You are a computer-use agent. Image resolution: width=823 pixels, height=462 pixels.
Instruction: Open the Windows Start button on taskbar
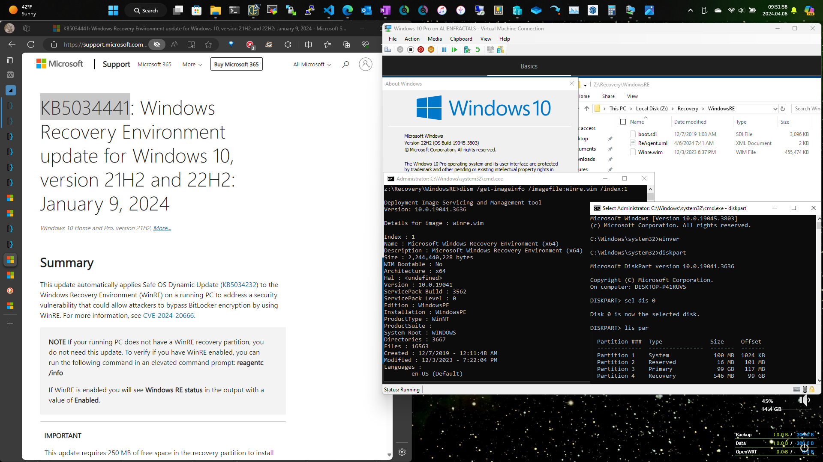coord(113,10)
